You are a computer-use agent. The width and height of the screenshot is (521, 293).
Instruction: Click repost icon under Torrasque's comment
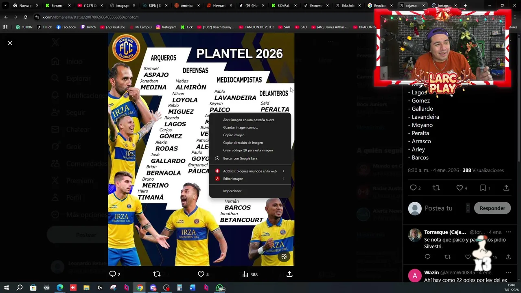click(448, 257)
